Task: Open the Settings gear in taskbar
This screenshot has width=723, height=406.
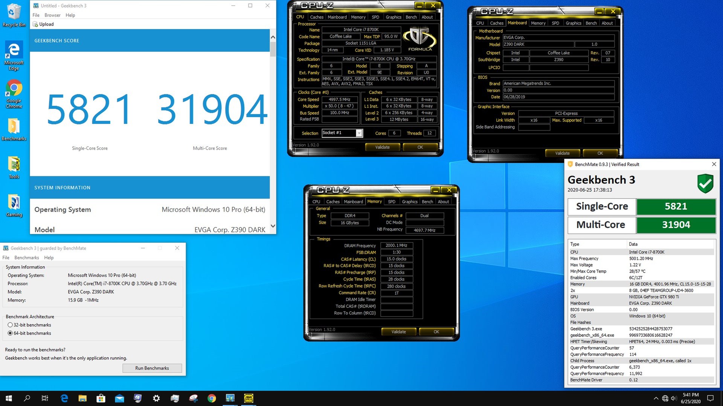Action: coord(156,398)
